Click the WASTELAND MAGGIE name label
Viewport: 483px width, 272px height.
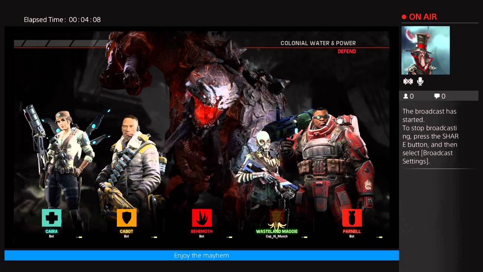click(x=277, y=232)
